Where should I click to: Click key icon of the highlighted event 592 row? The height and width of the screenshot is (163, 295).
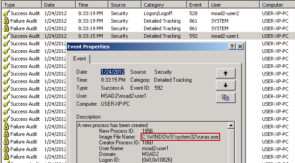(6, 36)
